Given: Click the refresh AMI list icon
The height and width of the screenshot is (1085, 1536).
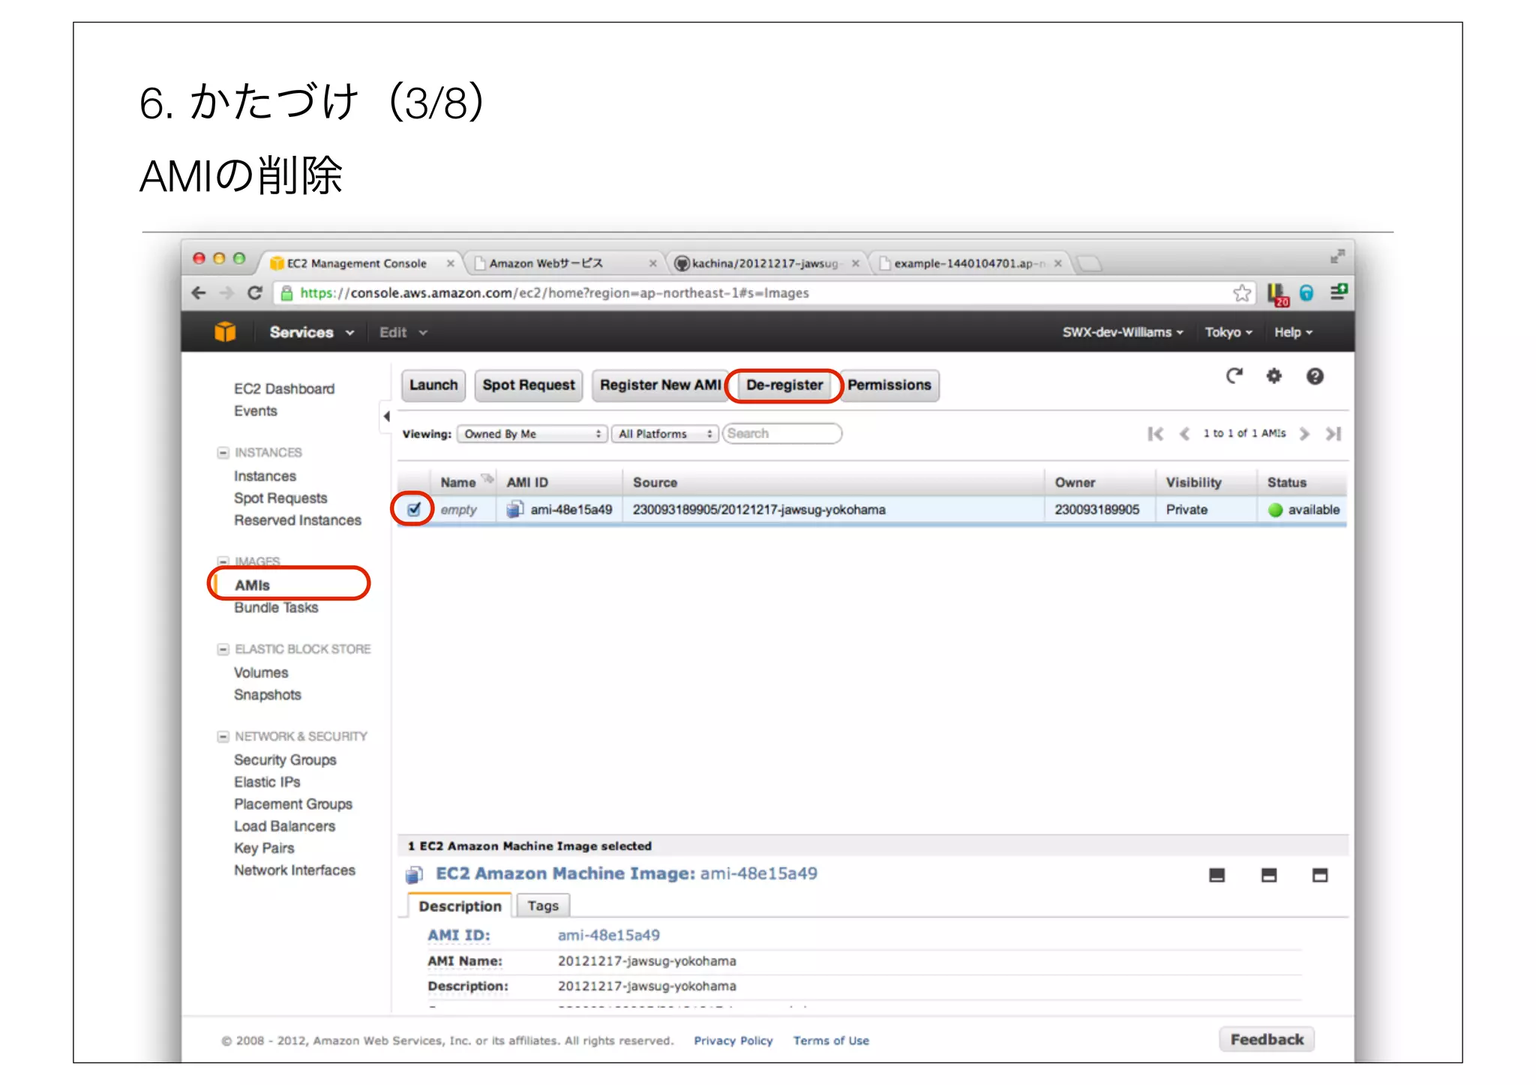Looking at the screenshot, I should pyautogui.click(x=1234, y=376).
